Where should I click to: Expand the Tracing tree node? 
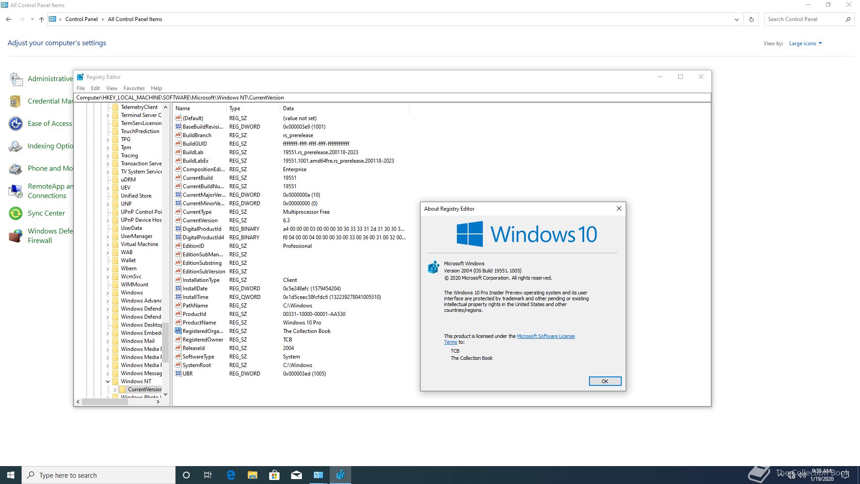[108, 156]
